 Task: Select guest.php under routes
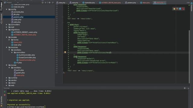[x=19, y=73]
